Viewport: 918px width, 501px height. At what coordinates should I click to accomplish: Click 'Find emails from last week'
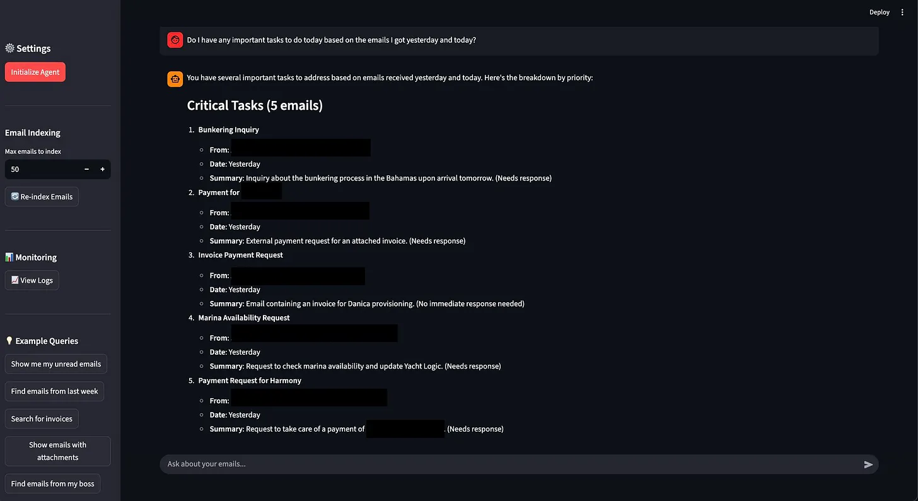(x=54, y=391)
